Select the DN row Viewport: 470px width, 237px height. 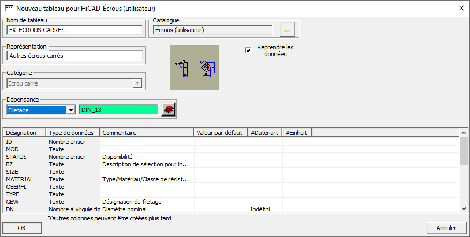pyautogui.click(x=232, y=209)
